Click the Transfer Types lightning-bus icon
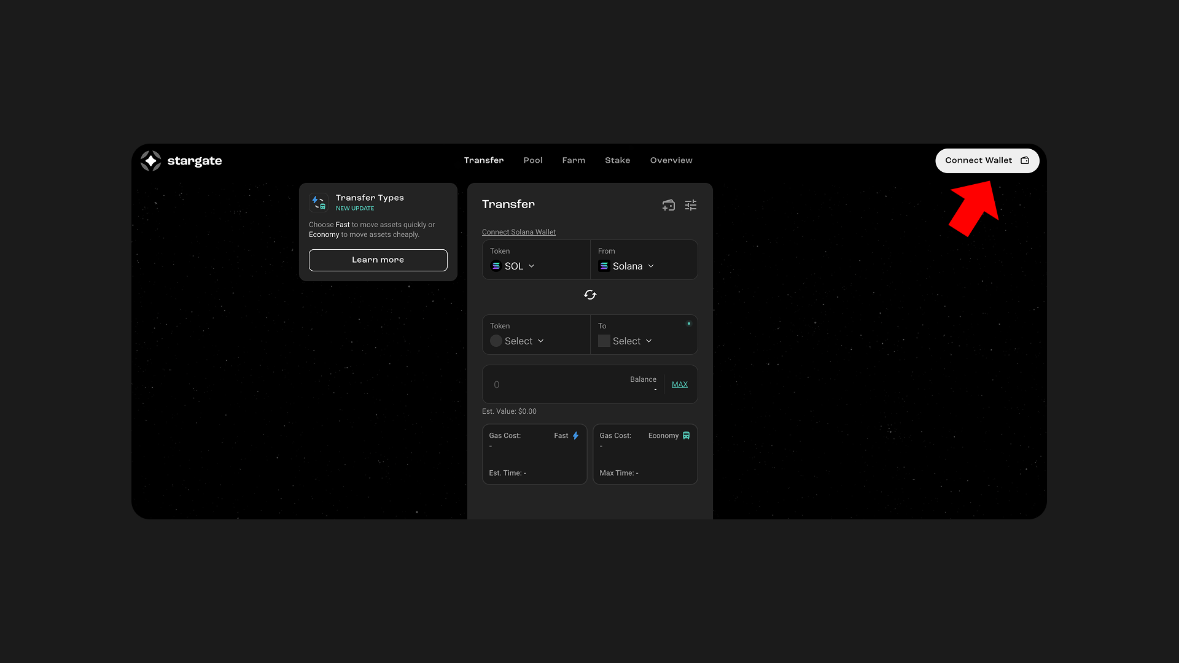The image size is (1179, 663). click(x=319, y=202)
